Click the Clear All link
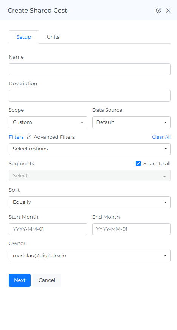Viewport: 177px width, 330px height. tap(161, 137)
